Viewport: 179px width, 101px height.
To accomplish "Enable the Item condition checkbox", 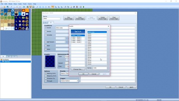I will click(x=46, y=46).
